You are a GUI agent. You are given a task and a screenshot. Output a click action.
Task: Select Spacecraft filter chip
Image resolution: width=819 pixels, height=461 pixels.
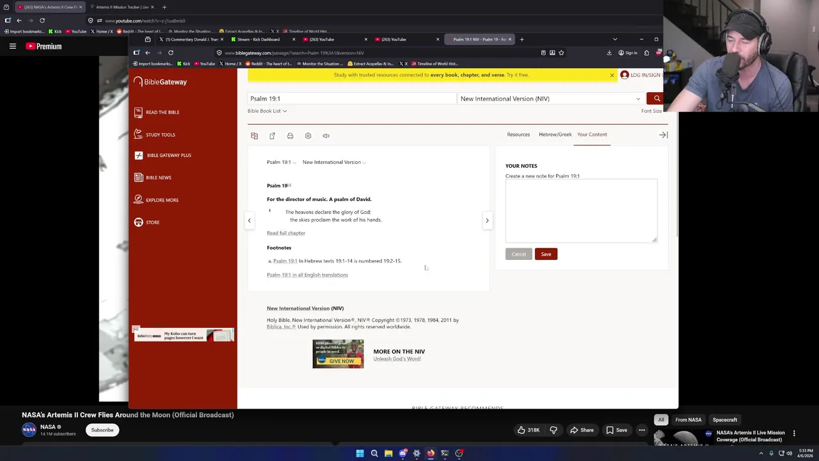tap(725, 420)
